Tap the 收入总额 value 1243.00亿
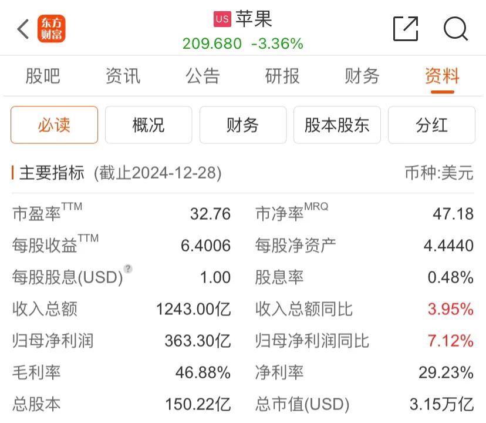This screenshot has height=423, width=486. 194,309
